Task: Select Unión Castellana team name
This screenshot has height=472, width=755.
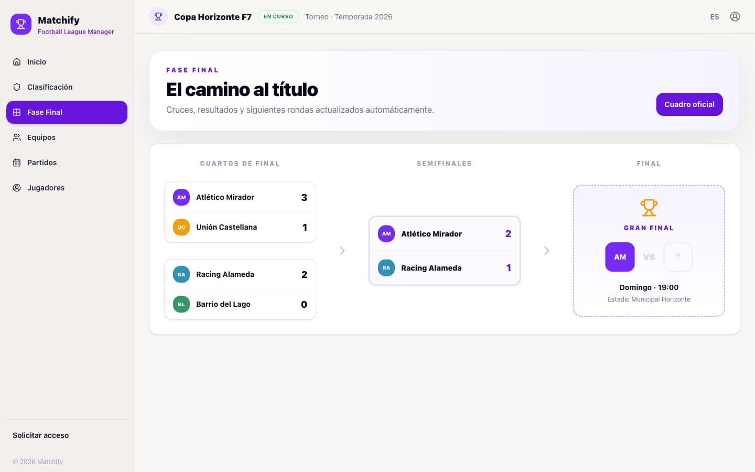Action: tap(226, 227)
